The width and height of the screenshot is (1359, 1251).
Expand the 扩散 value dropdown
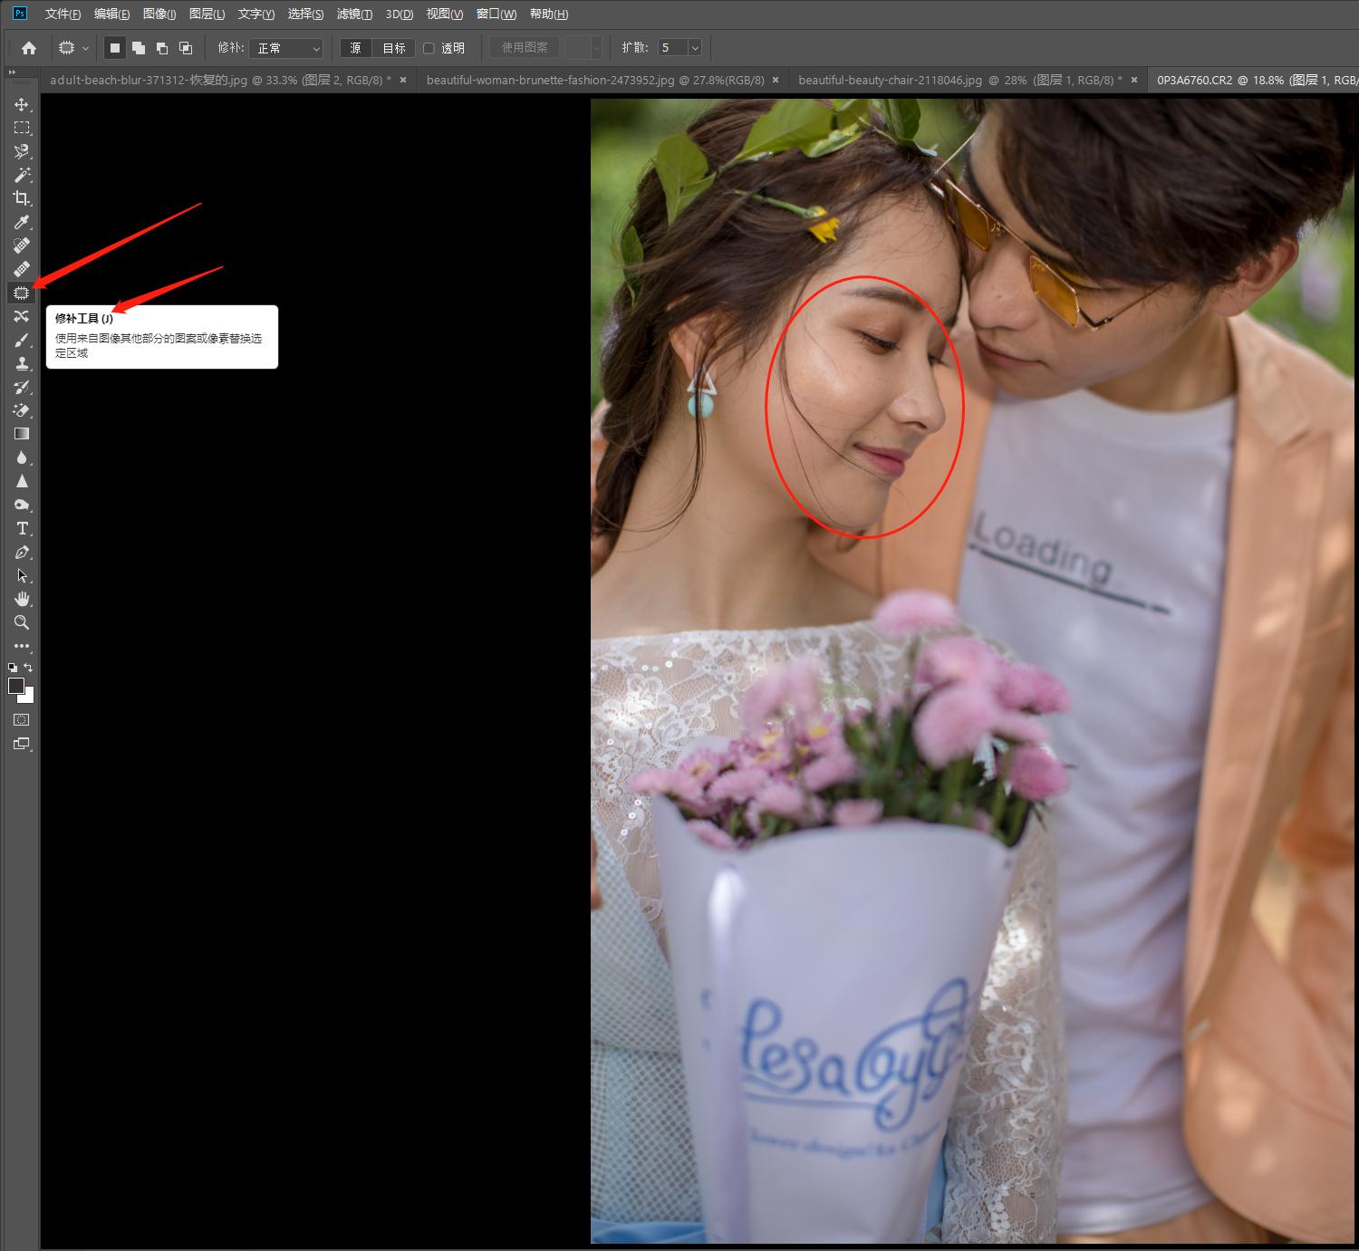(695, 48)
